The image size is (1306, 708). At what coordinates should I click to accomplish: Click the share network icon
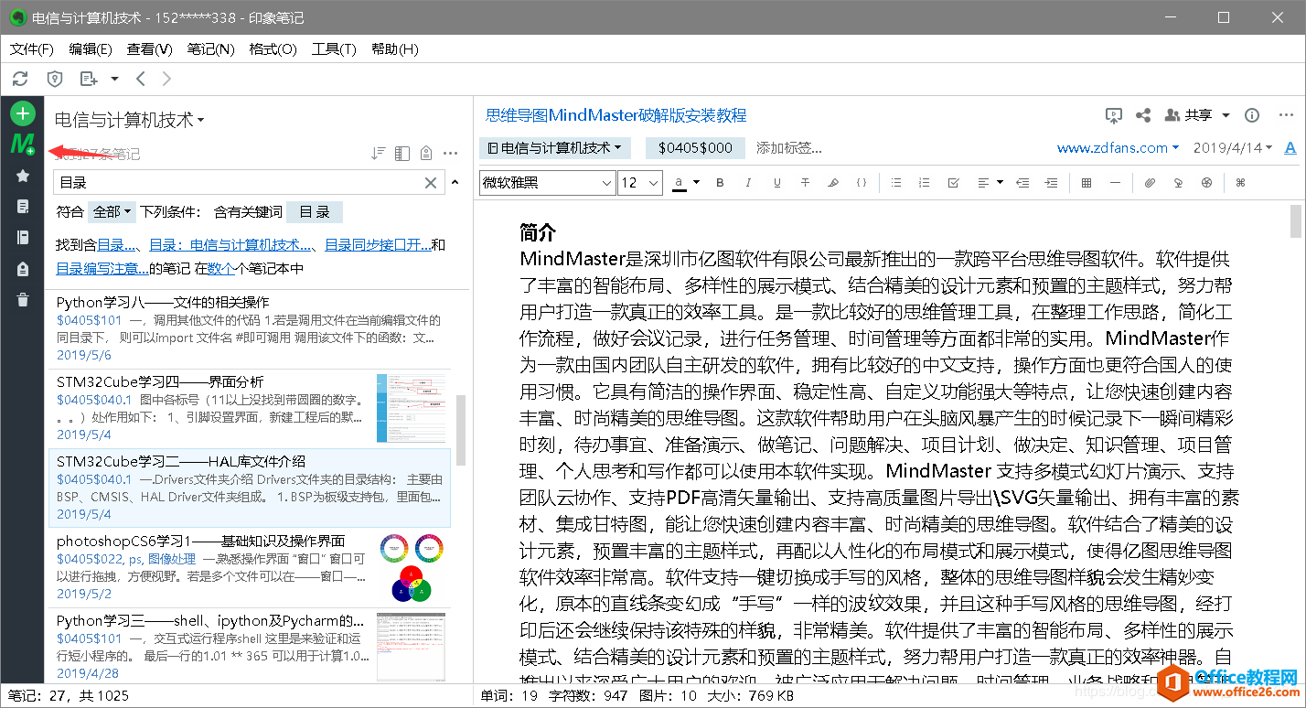pos(1143,115)
